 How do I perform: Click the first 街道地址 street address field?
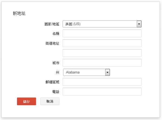(x=102, y=43)
